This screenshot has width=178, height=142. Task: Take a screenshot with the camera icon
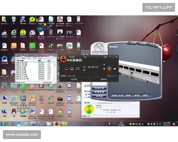tap(115, 69)
